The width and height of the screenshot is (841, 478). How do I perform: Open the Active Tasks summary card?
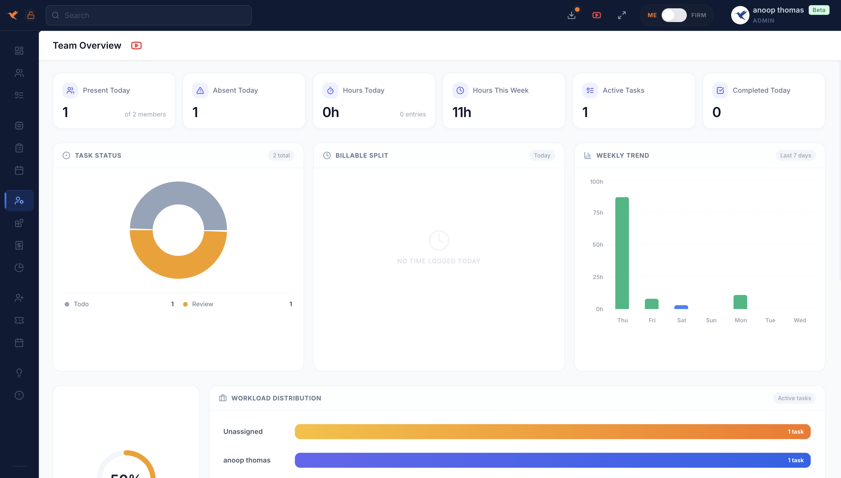point(633,100)
